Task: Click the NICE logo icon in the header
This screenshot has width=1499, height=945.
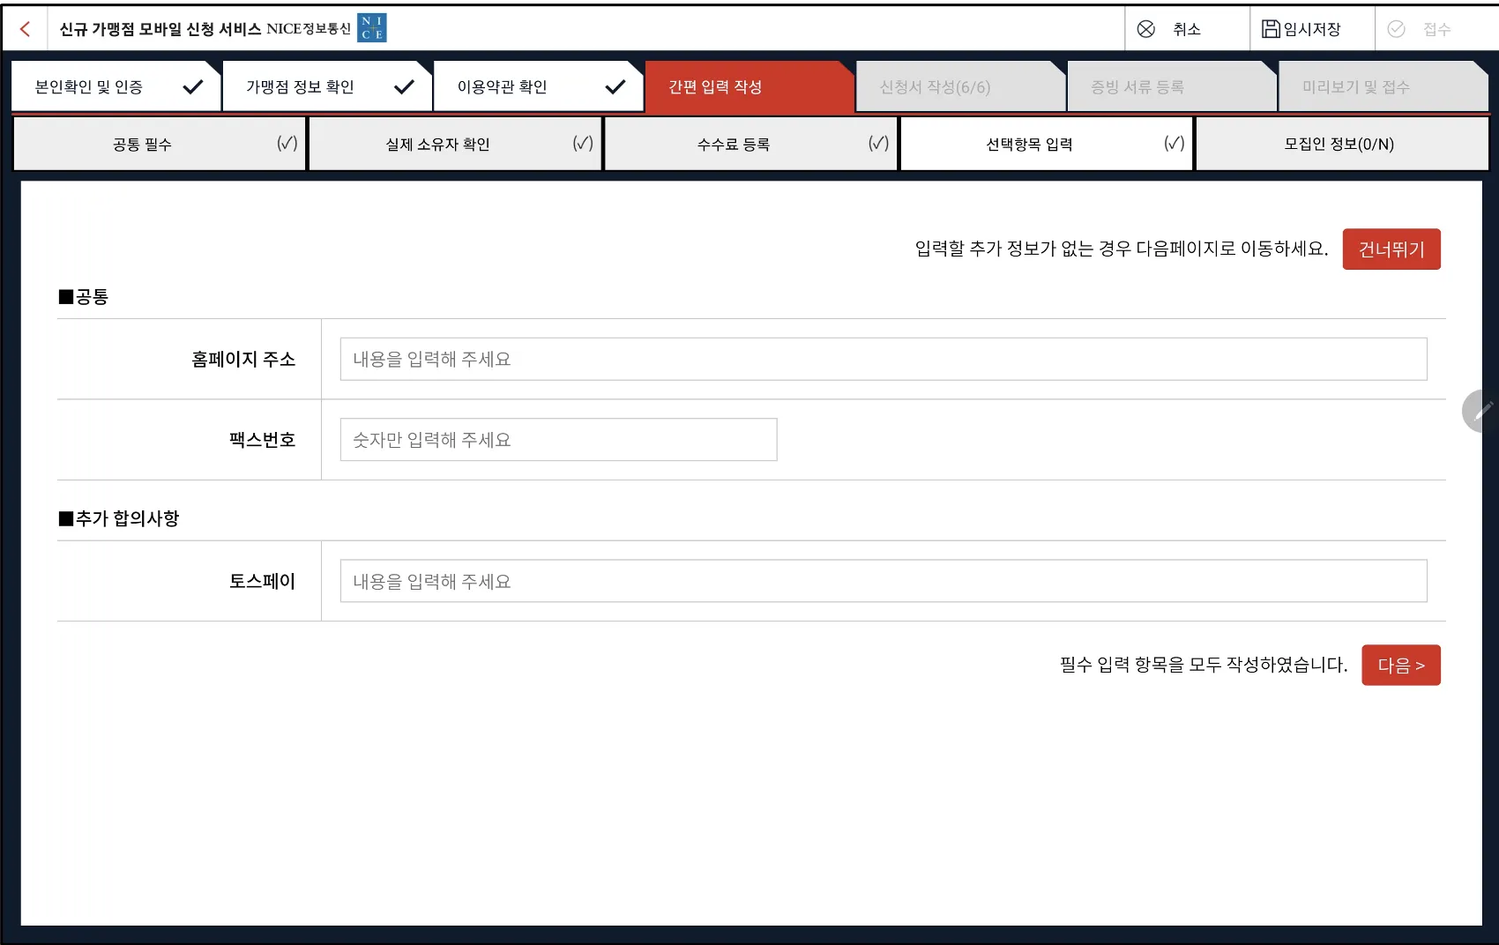Action: (x=372, y=28)
